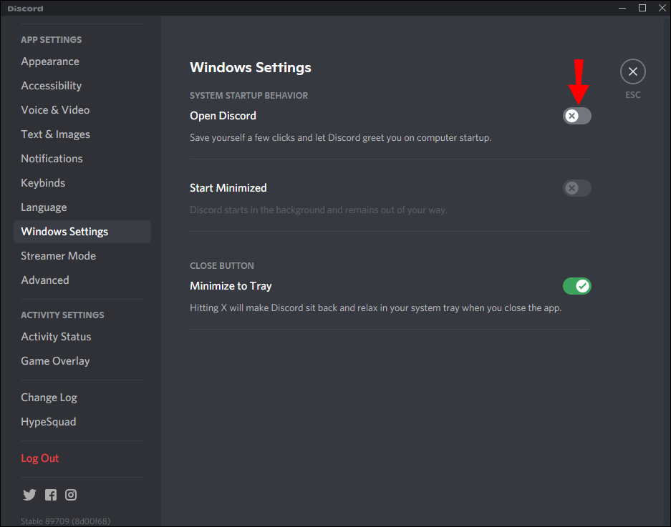
Task: Open Text & Images settings
Action: (56, 134)
